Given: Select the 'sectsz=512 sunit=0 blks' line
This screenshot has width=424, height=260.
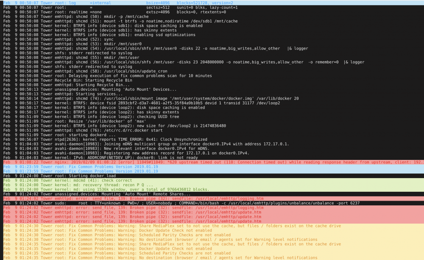Looking at the screenshot, I should (120, 8).
